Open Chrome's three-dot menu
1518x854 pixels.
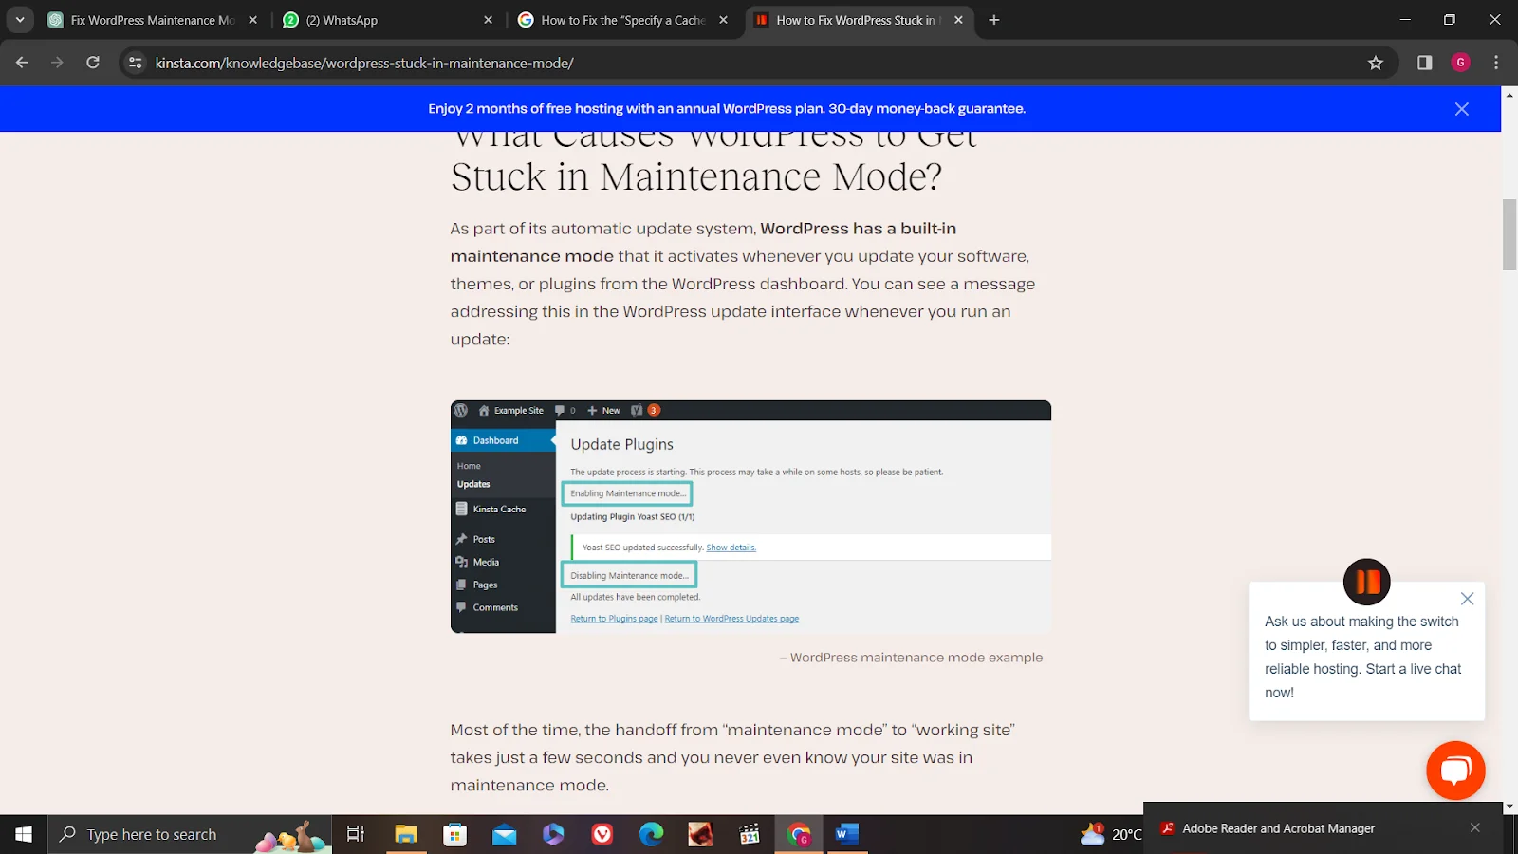1496,63
